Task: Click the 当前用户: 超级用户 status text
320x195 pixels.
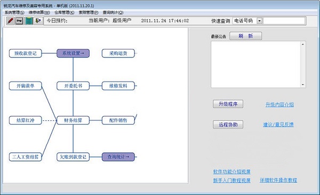Action: (x=110, y=21)
